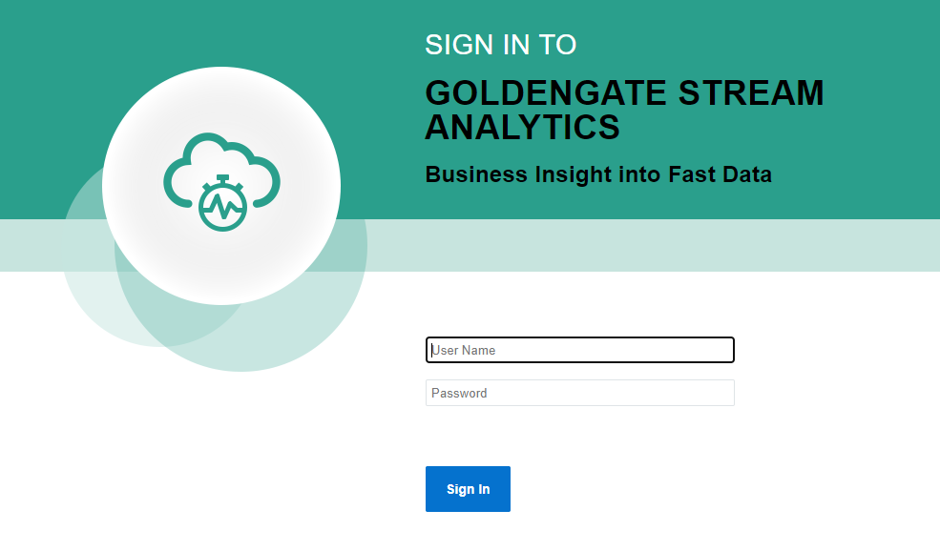Click the word "GOLDENGATE" in the title

click(545, 93)
